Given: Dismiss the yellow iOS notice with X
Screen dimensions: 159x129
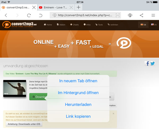Looking at the screenshot, I should (x=113, y=113).
